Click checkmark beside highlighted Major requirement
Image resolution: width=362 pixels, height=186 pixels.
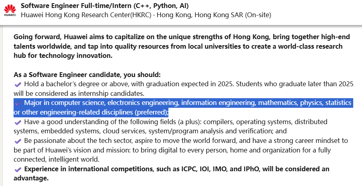pos(18,103)
